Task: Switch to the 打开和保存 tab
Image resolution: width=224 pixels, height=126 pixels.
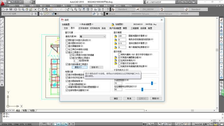Action: click(83, 28)
